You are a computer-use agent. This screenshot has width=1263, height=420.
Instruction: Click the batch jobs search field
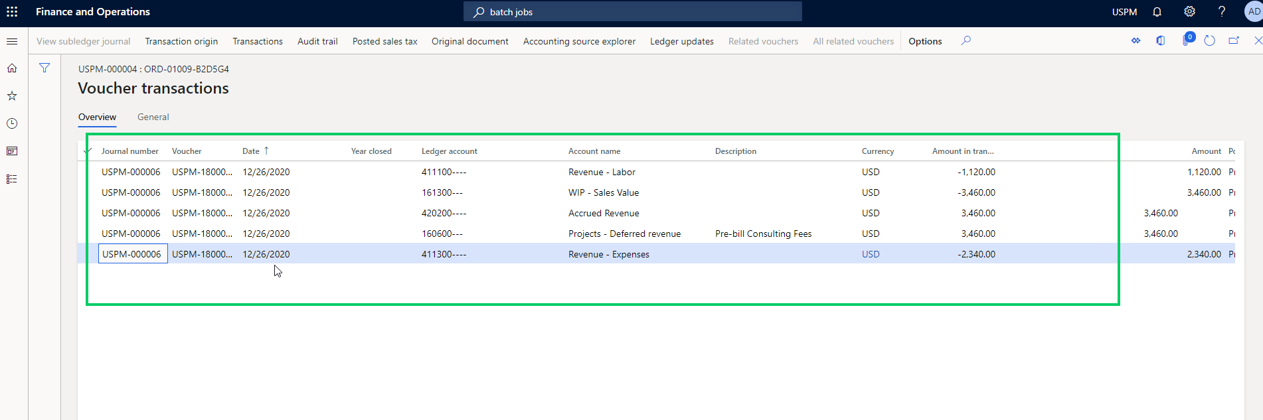pyautogui.click(x=632, y=12)
